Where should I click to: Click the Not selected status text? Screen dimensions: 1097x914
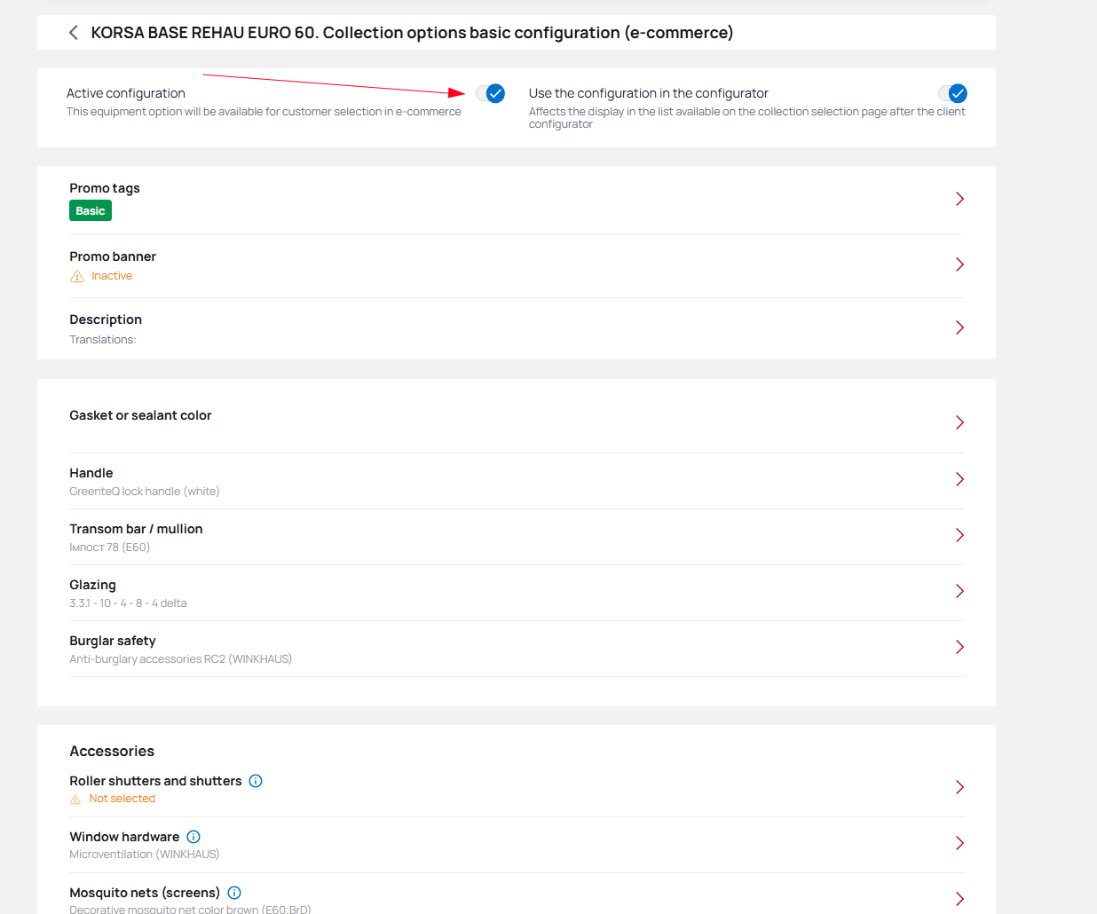122,799
